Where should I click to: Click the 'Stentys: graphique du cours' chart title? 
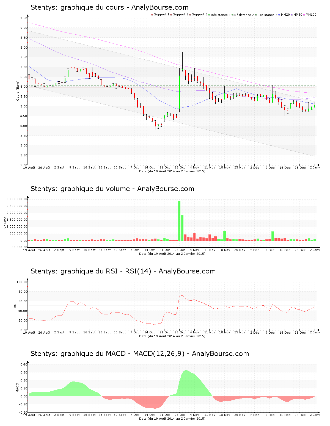(109, 7)
